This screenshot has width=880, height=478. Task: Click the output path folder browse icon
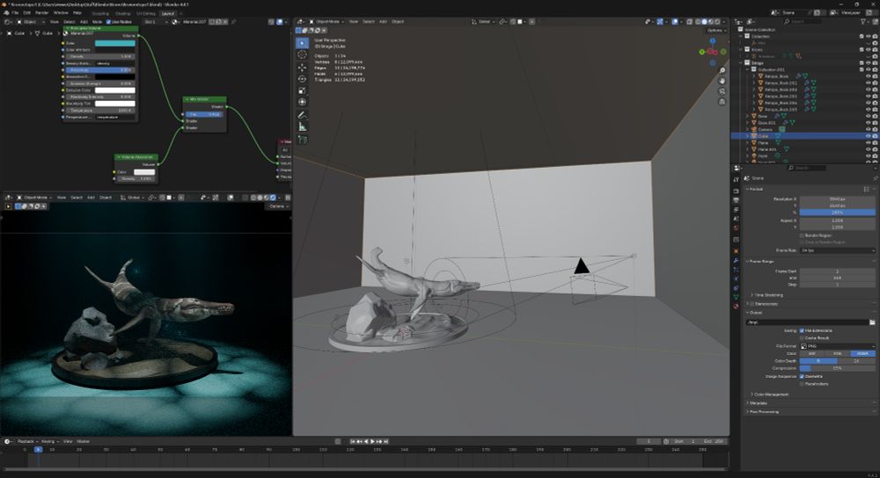pos(871,322)
